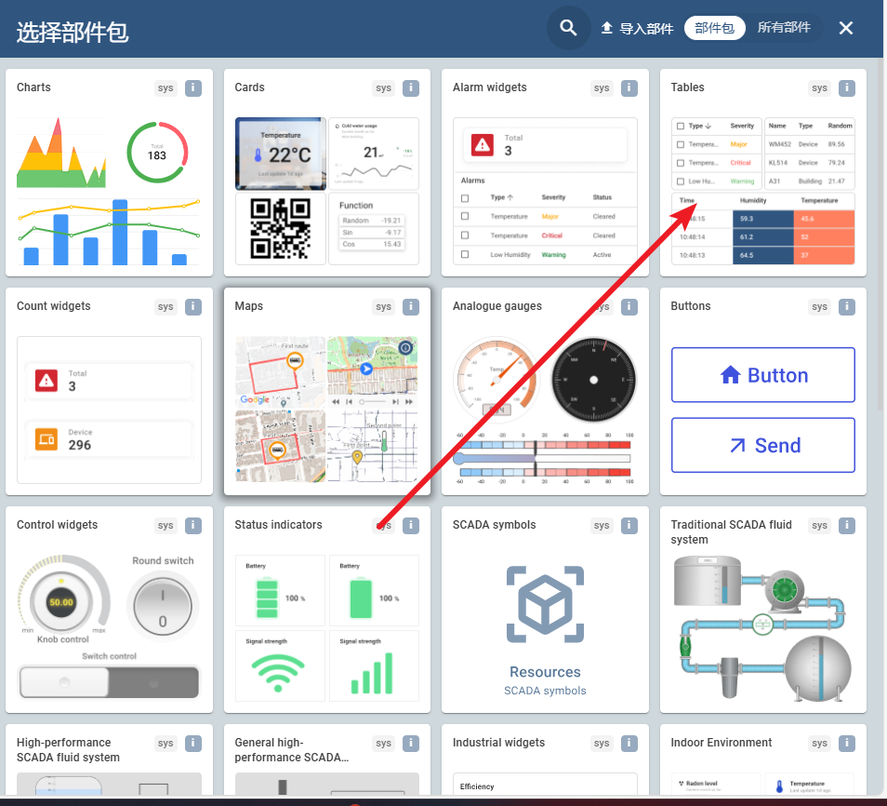Select the Tables bundle title
The image size is (887, 806).
[x=687, y=87]
